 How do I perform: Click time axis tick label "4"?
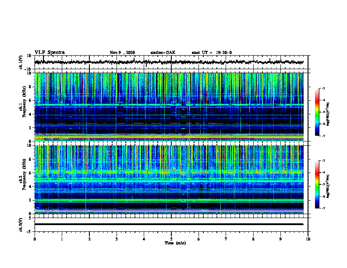(144, 239)
